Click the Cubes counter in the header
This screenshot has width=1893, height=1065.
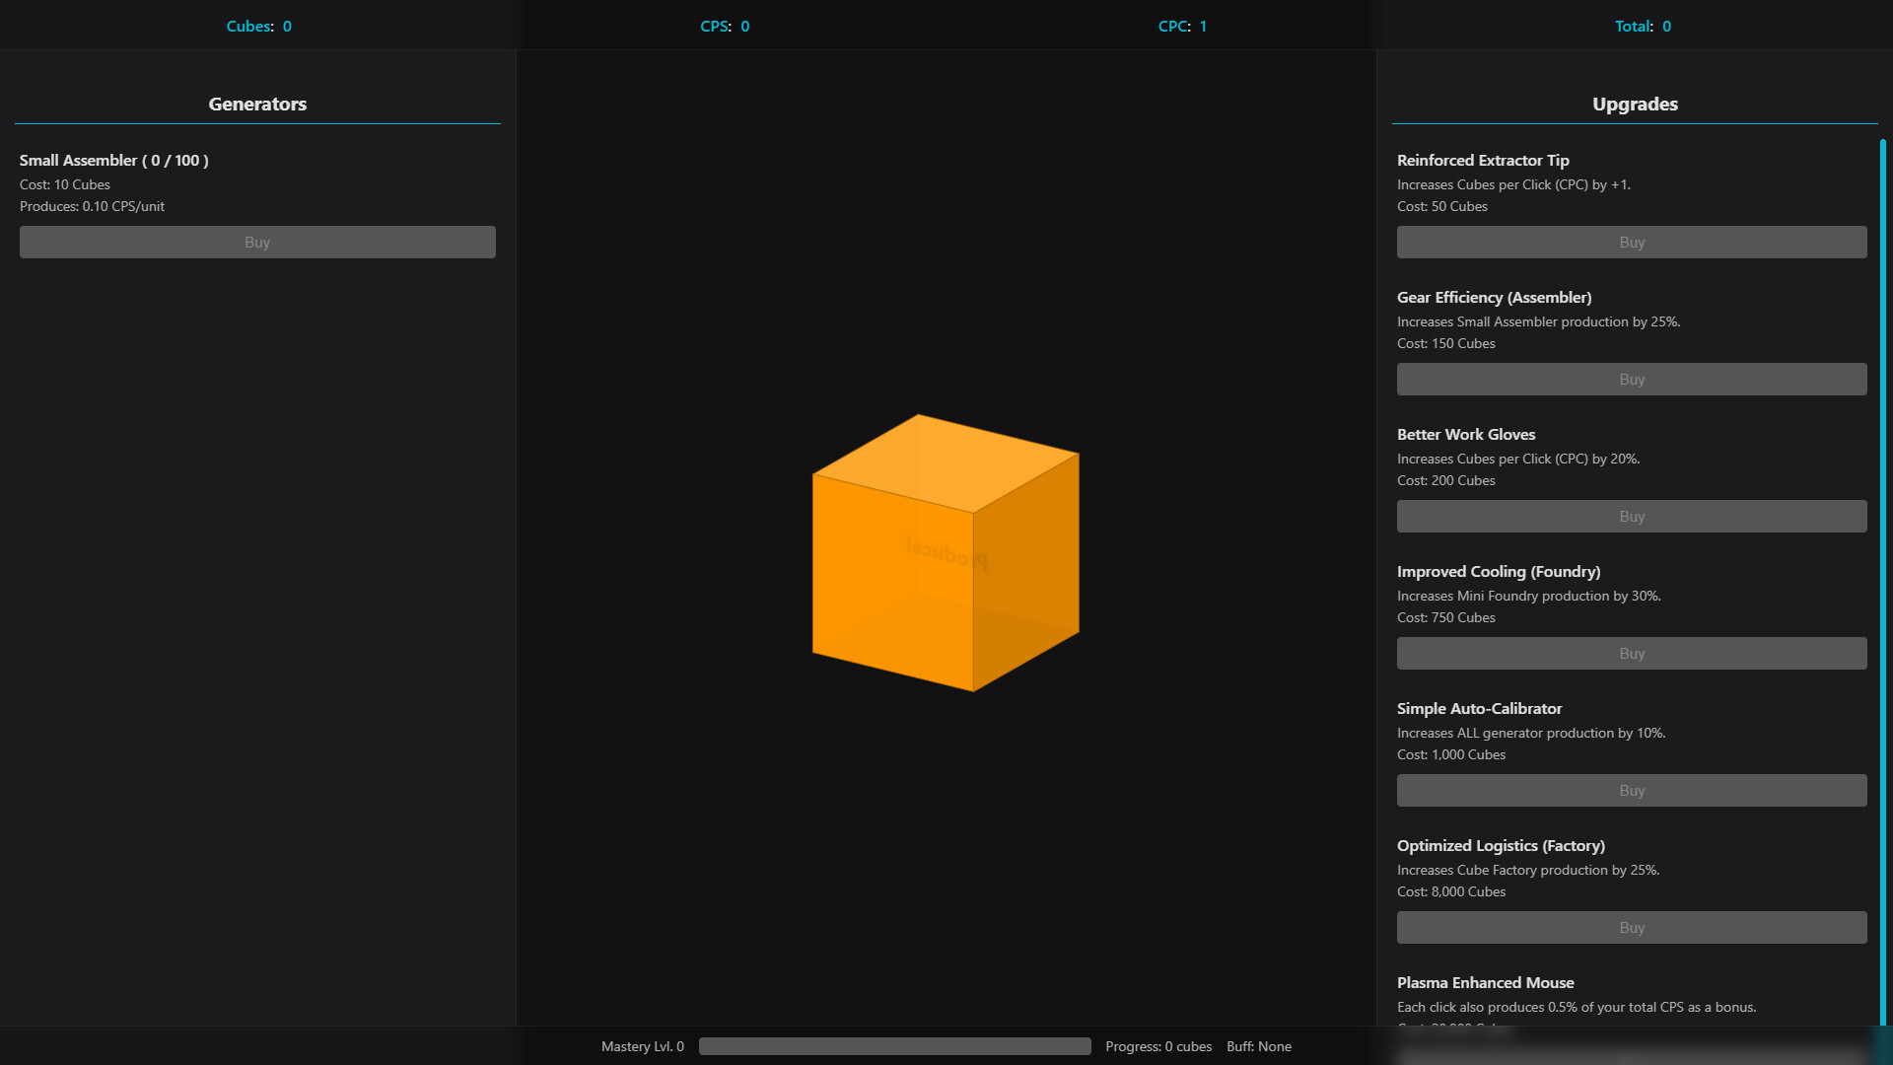pyautogui.click(x=258, y=27)
